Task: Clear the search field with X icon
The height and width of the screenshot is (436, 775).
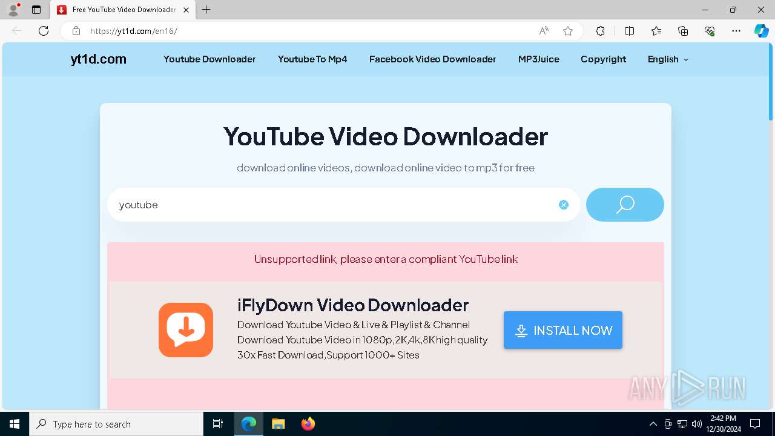Action: coord(564,205)
